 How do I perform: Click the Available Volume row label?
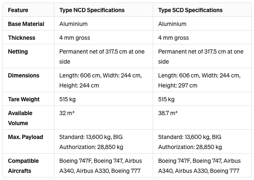[20, 118]
